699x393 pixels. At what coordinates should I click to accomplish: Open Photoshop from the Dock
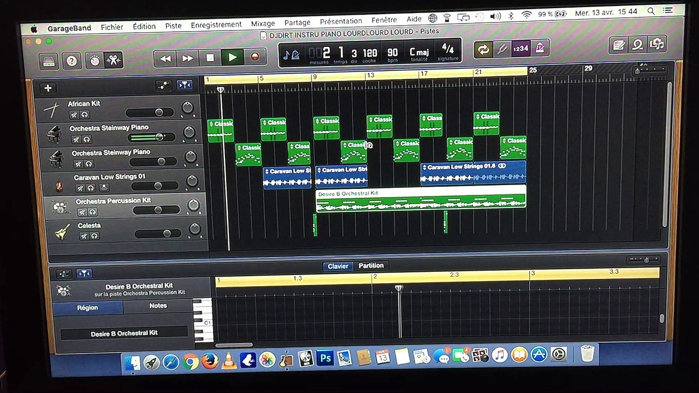pyautogui.click(x=325, y=358)
